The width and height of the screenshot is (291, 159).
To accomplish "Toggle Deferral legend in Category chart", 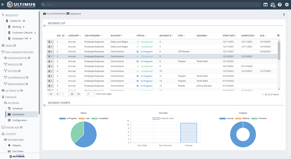I will coord(242,119).
